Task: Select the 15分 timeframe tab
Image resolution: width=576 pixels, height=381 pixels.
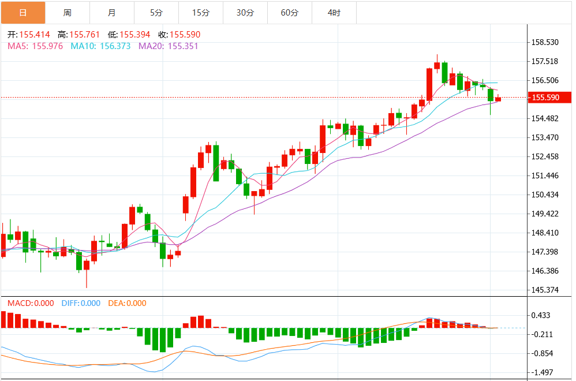Action: [201, 13]
